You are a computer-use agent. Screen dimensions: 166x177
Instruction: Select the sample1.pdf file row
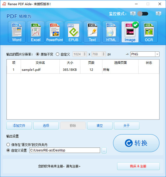pyautogui.click(x=83, y=70)
